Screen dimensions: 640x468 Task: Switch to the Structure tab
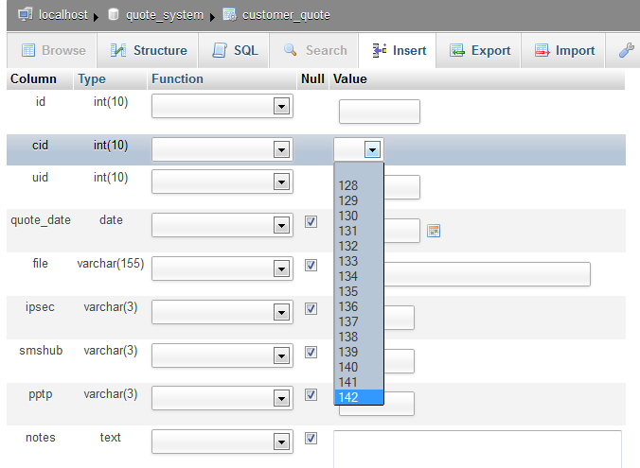pos(149,51)
